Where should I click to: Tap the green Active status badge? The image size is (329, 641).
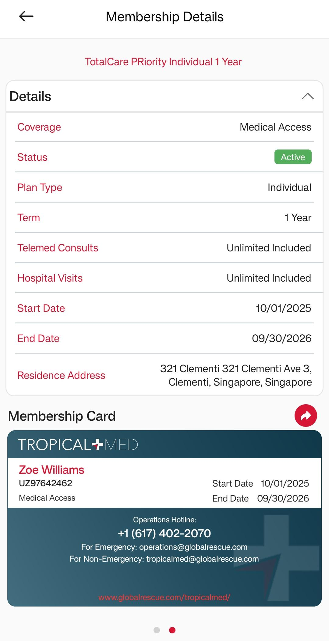tap(293, 157)
